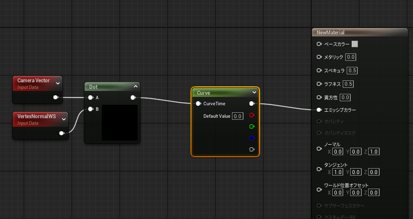Edit the 異方性 value field
413x219 pixels.
pyautogui.click(x=345, y=97)
